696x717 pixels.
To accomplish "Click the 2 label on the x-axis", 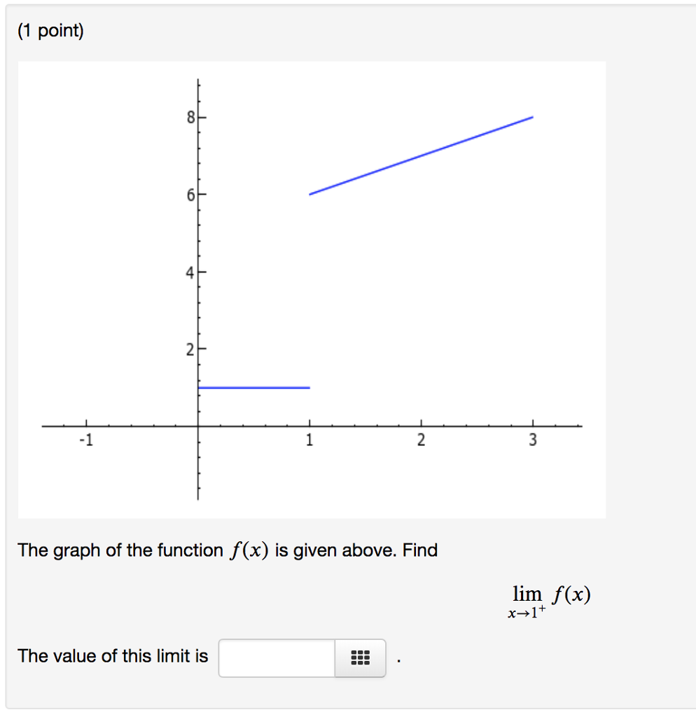I will 421,440.
